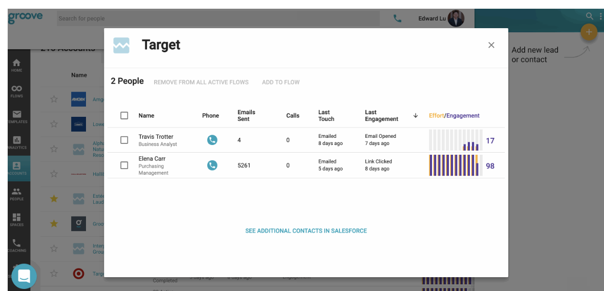The width and height of the screenshot is (604, 291).
Task: Click engagement score 98
Action: pos(490,166)
